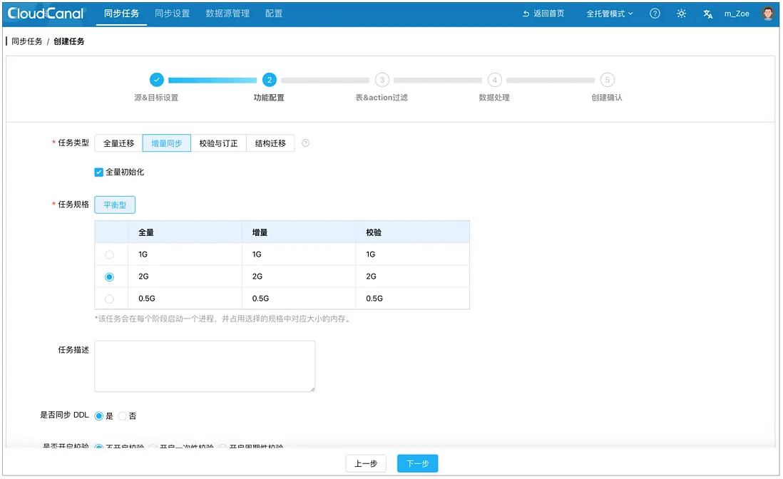The height and width of the screenshot is (479, 783).
Task: Click the 下一步 button
Action: [417, 463]
